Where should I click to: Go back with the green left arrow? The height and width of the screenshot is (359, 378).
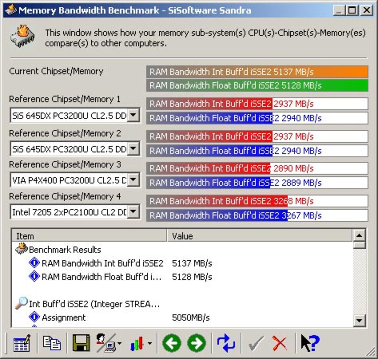point(172,343)
